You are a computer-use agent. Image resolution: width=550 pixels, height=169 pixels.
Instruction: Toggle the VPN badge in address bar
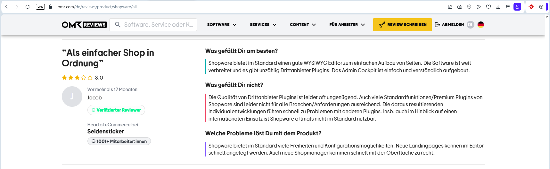tap(40, 7)
